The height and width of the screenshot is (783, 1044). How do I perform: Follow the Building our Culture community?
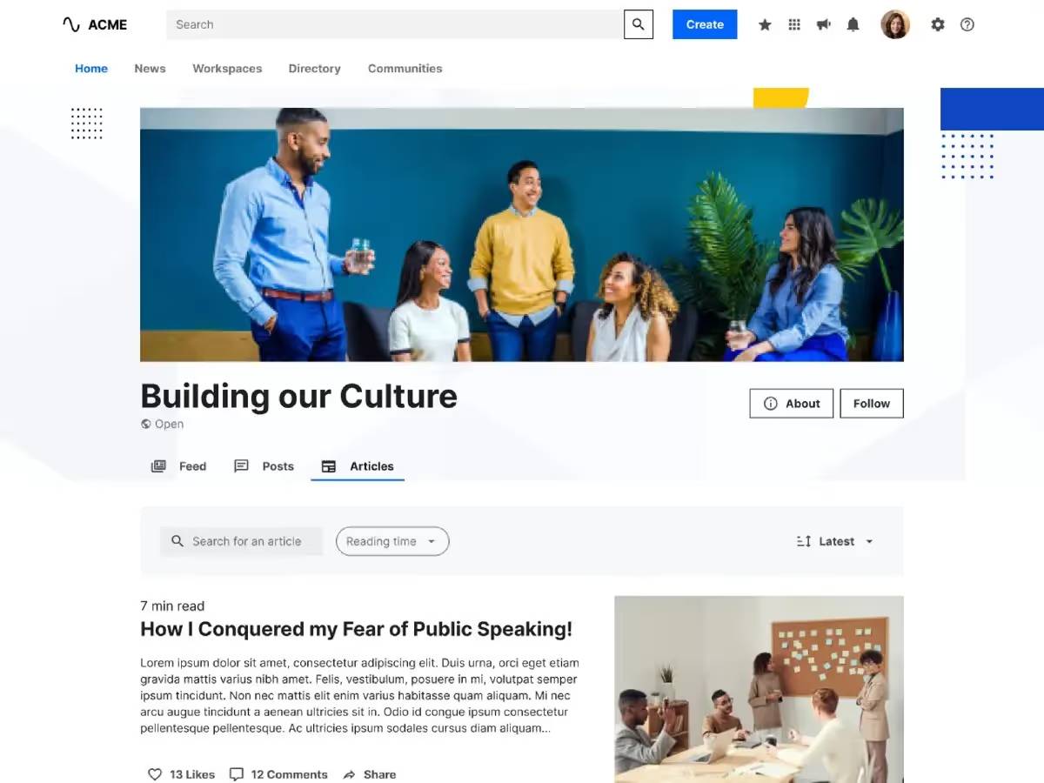click(x=872, y=404)
